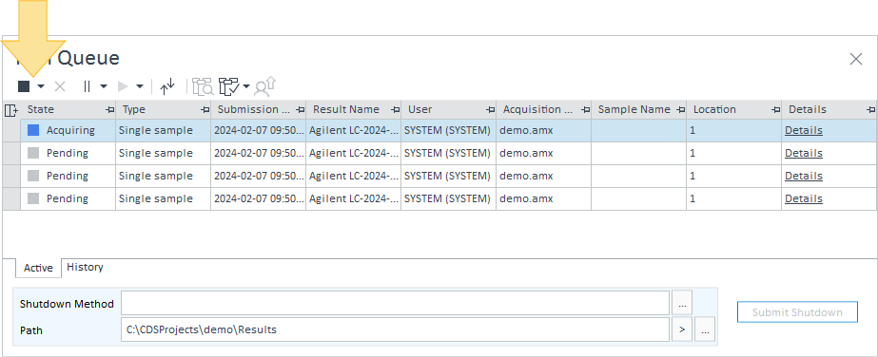Image resolution: width=878 pixels, height=357 pixels.
Task: Click the Pause queue icon
Action: click(x=87, y=86)
